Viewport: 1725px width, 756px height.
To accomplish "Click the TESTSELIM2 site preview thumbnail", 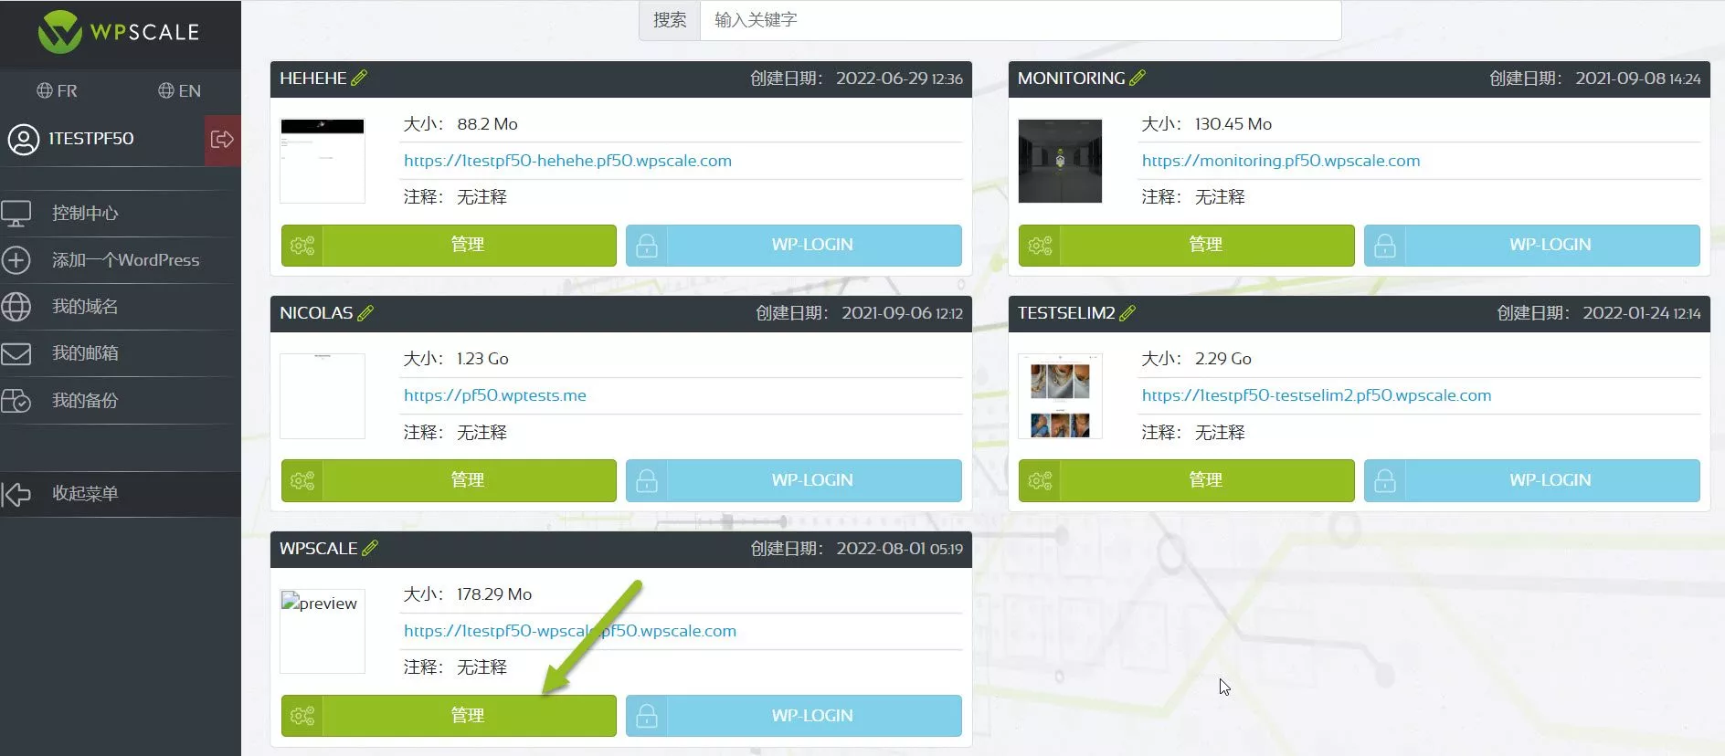I will (x=1060, y=396).
